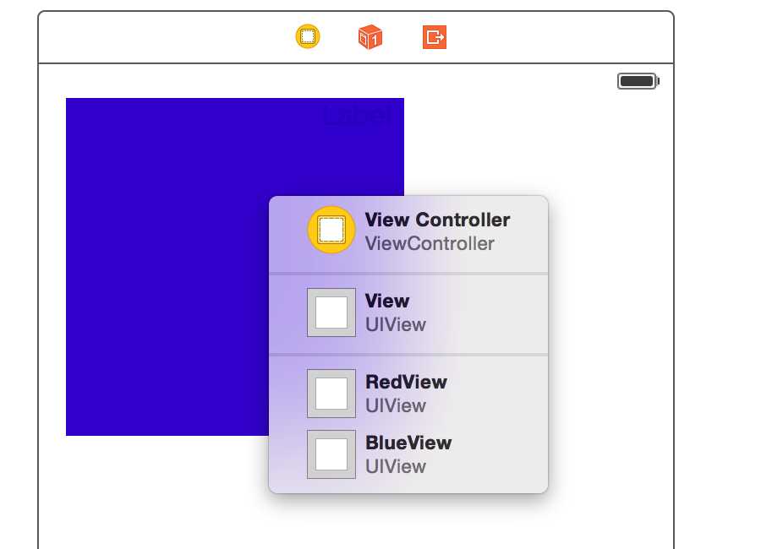Click the yellow View Controller icon in scene dock
Image resolution: width=783 pixels, height=549 pixels.
tap(308, 37)
